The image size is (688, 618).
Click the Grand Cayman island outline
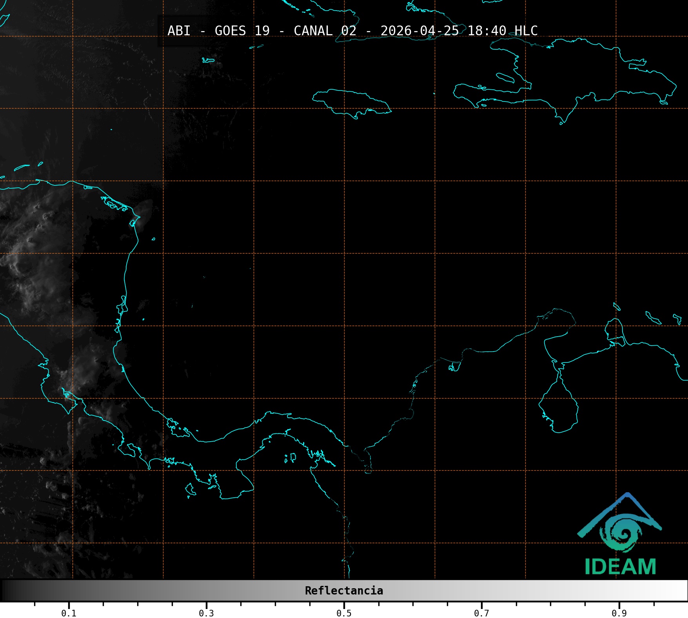(208, 60)
